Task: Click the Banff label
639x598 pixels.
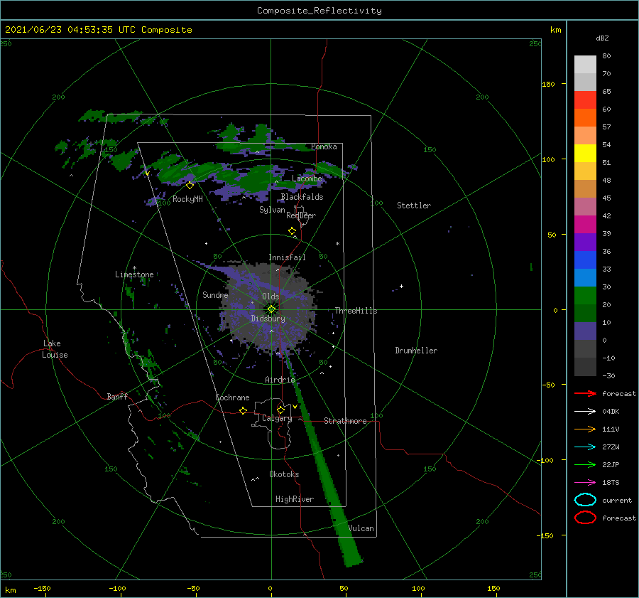Action: pyautogui.click(x=117, y=396)
